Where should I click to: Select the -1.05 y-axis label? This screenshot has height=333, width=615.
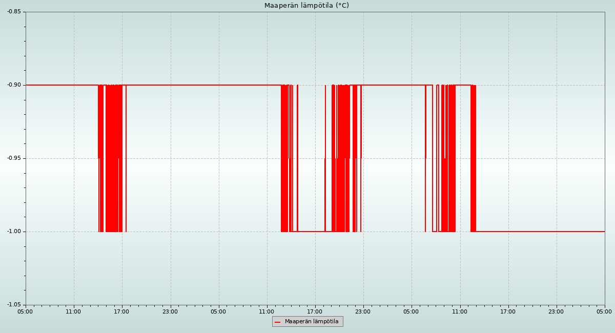[x=14, y=305]
